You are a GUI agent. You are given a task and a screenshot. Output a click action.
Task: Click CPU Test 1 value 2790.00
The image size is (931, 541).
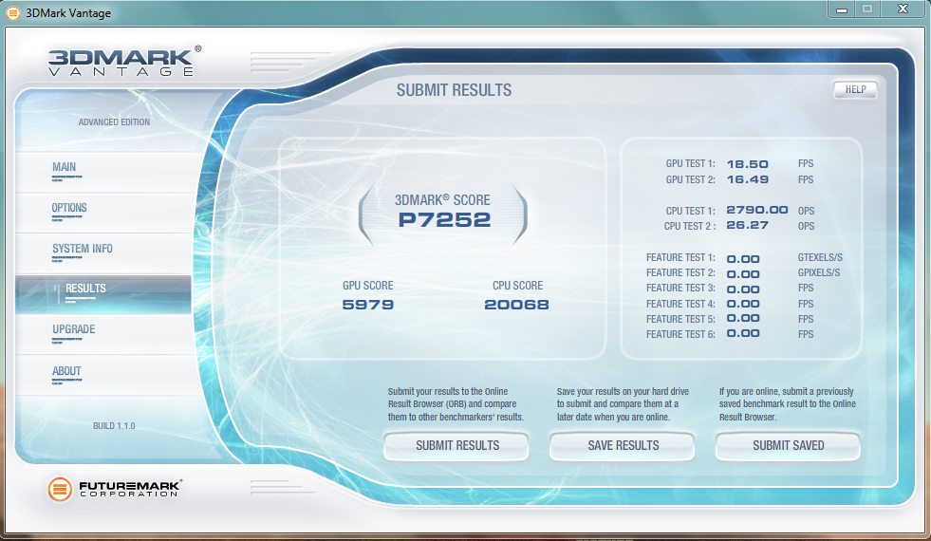pyautogui.click(x=757, y=210)
